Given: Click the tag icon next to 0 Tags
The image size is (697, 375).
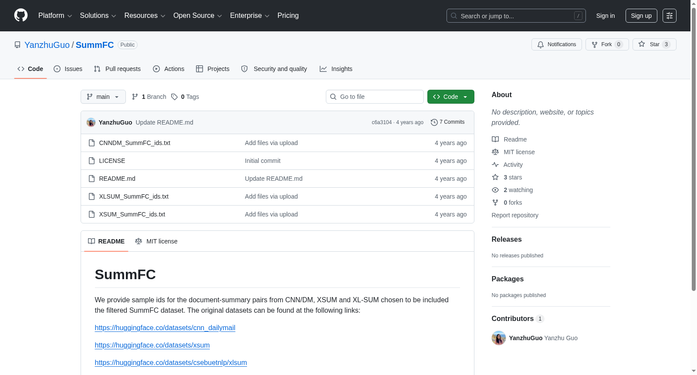Looking at the screenshot, I should point(174,97).
